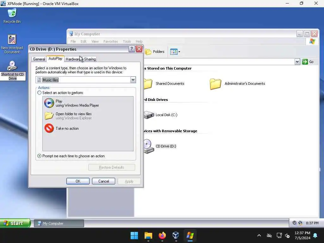Image resolution: width=324 pixels, height=243 pixels.
Task: Open File Explorer from the host taskbar
Action: coord(148,235)
